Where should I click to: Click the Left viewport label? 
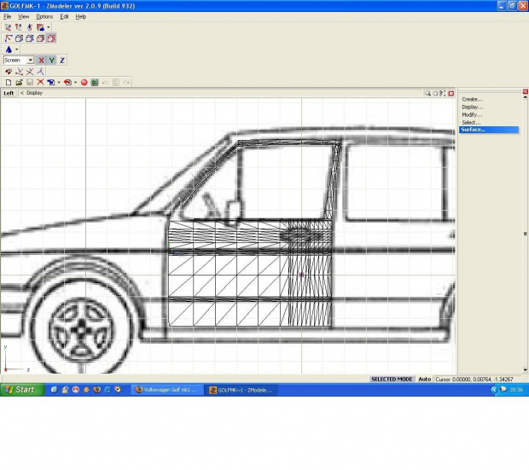point(9,93)
